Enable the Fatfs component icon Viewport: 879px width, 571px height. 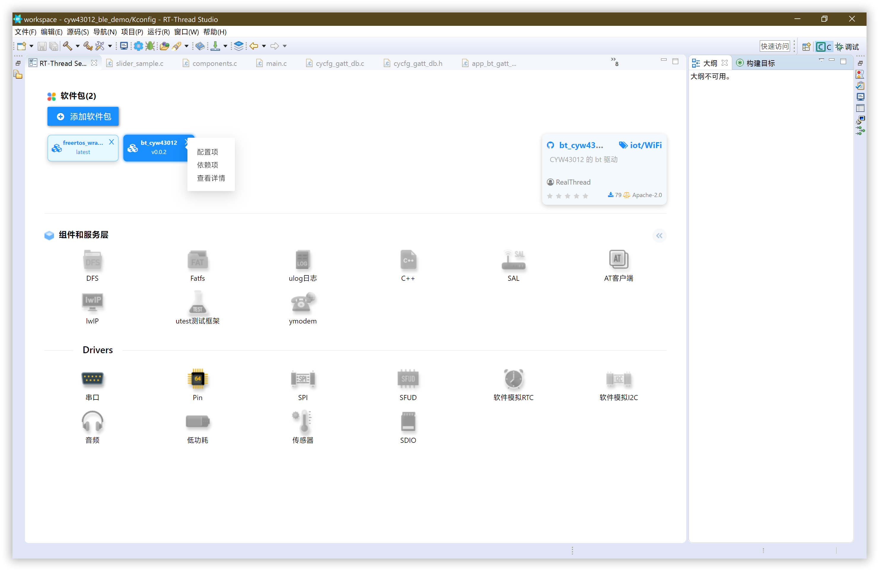[x=198, y=260]
